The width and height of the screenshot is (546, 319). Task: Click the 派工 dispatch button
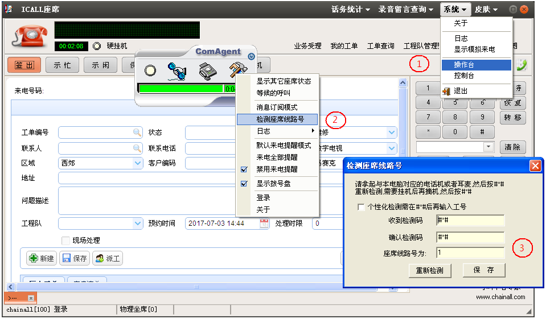108,258
